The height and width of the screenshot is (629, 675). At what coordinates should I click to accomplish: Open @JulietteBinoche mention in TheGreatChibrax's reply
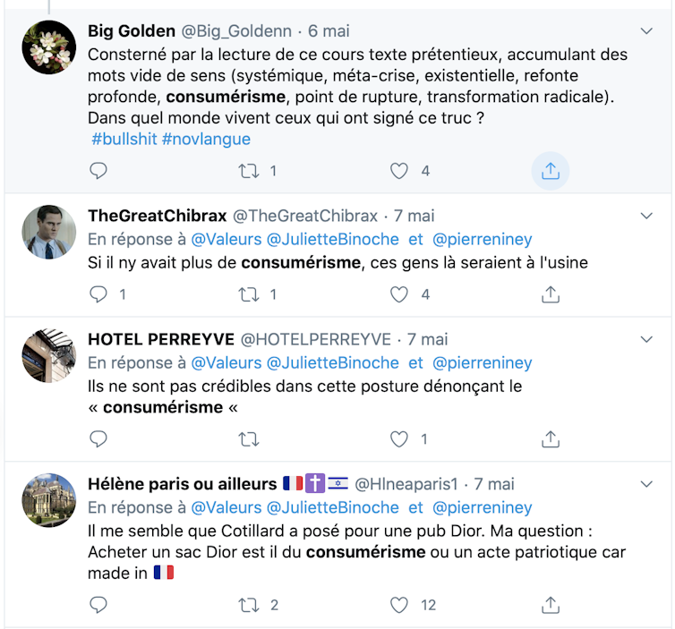click(333, 239)
